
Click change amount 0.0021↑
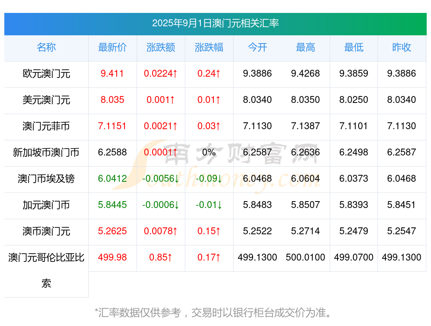[161, 126]
